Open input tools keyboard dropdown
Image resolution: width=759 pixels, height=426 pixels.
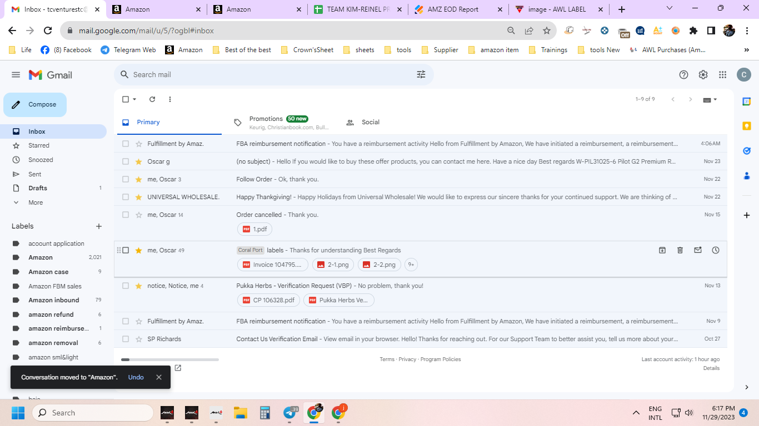click(x=710, y=99)
